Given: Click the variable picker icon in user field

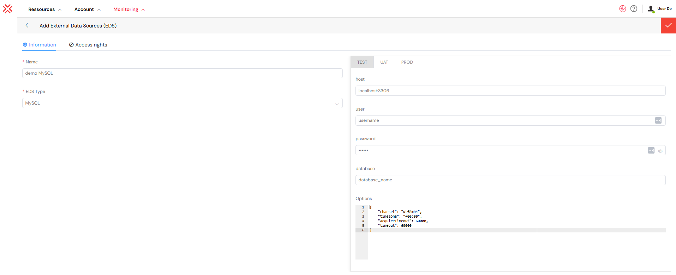Looking at the screenshot, I should point(658,120).
